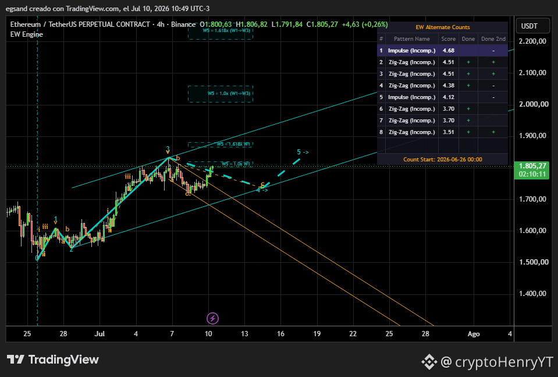Select row 5 Impulse scored 4.12
Image resolution: width=558 pixels, height=377 pixels.
(442, 97)
